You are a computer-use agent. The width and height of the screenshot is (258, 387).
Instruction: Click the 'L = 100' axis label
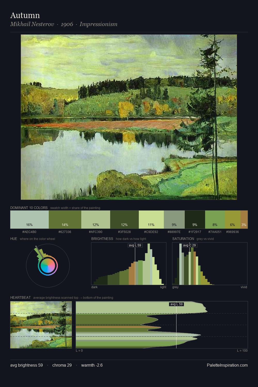(242, 350)
